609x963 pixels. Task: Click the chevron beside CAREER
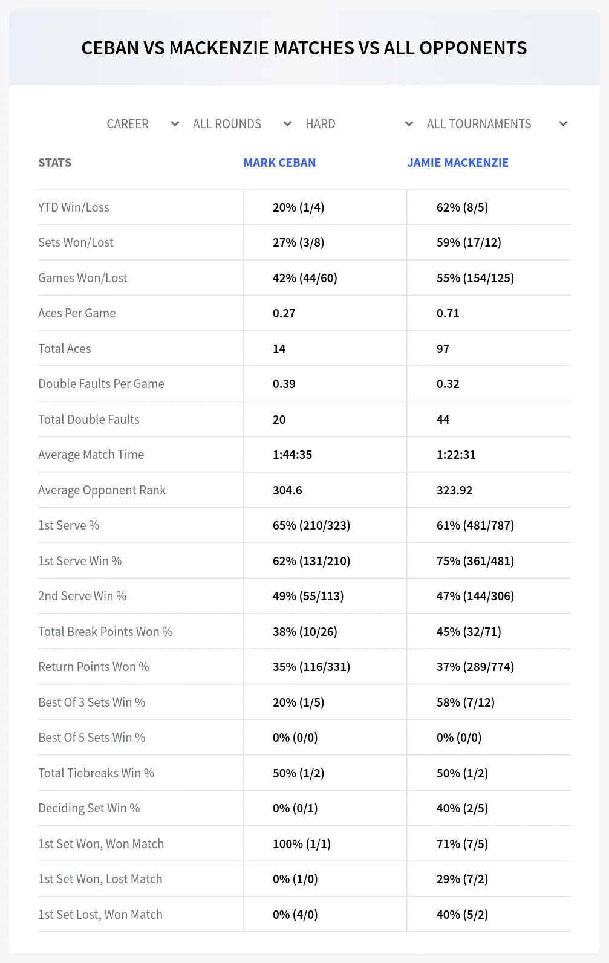175,124
